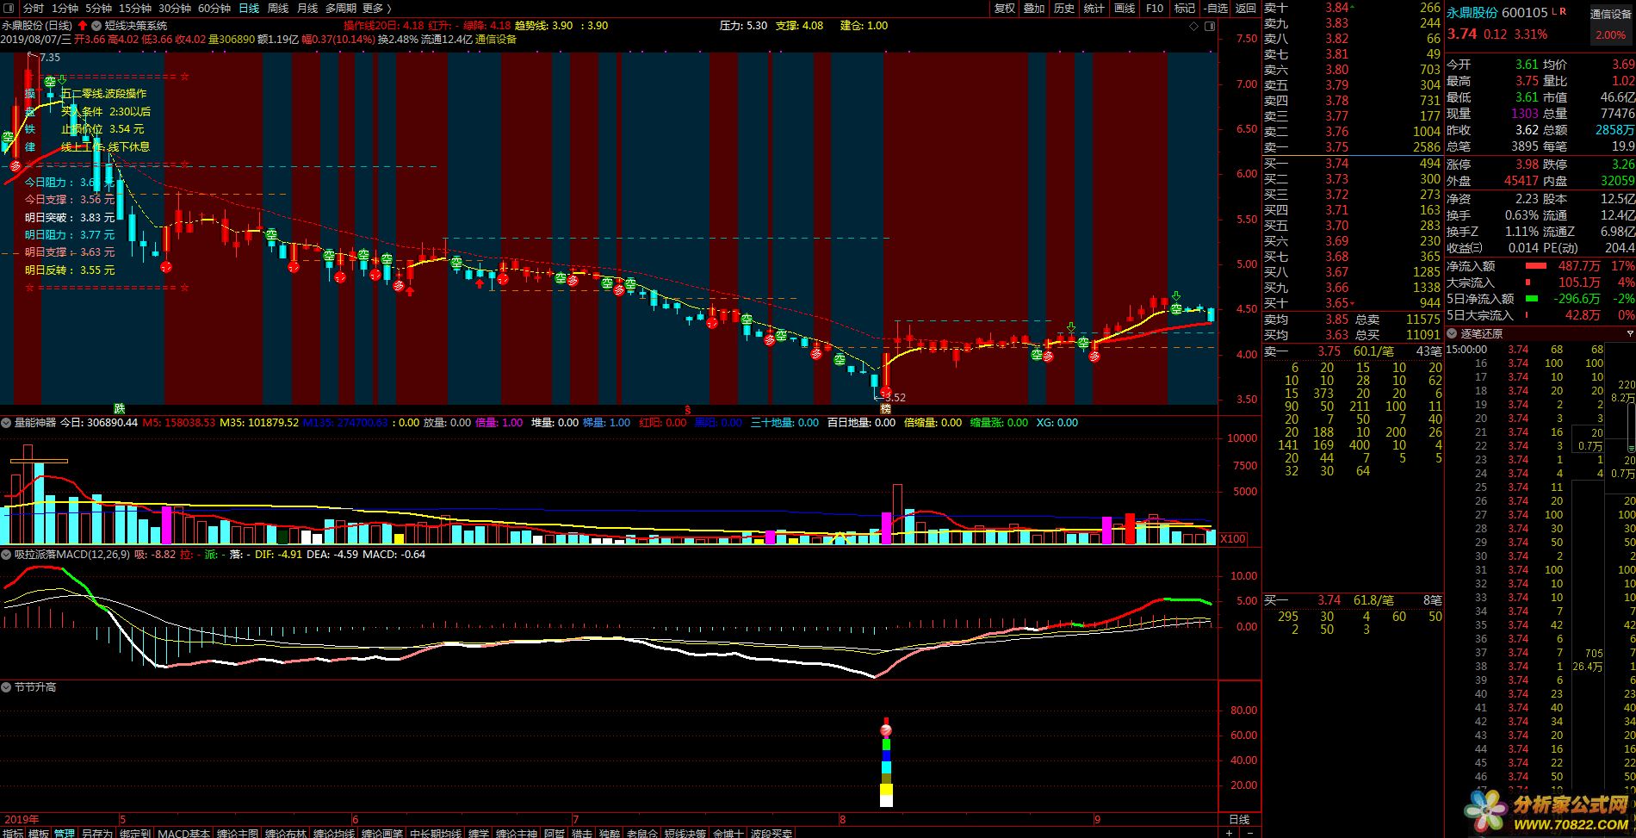The width and height of the screenshot is (1636, 838).
Task: Select the 15分钟 period
Action: pyautogui.click(x=135, y=8)
